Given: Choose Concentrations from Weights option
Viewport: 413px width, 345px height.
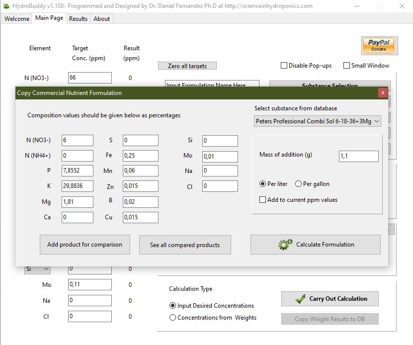Looking at the screenshot, I should click(173, 318).
